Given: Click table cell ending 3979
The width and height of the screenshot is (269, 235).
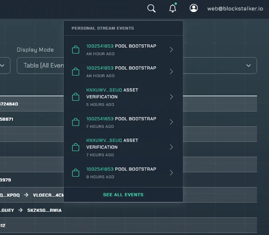Looking at the screenshot, I should click(x=6, y=180).
